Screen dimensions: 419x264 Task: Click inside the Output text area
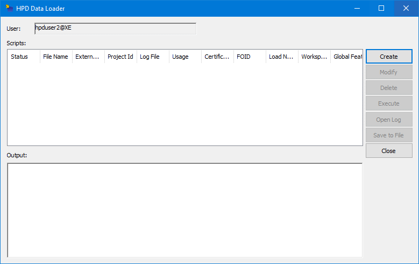184,210
